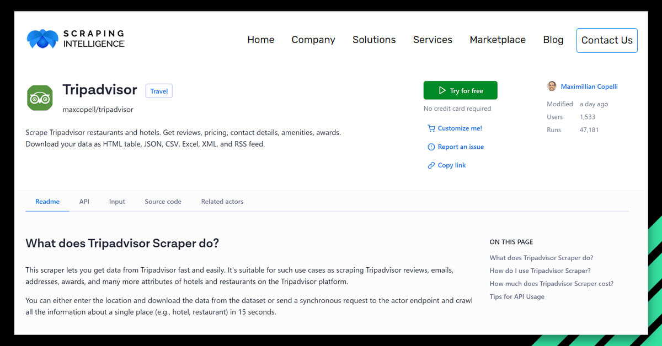Open the Services menu item

click(x=433, y=40)
